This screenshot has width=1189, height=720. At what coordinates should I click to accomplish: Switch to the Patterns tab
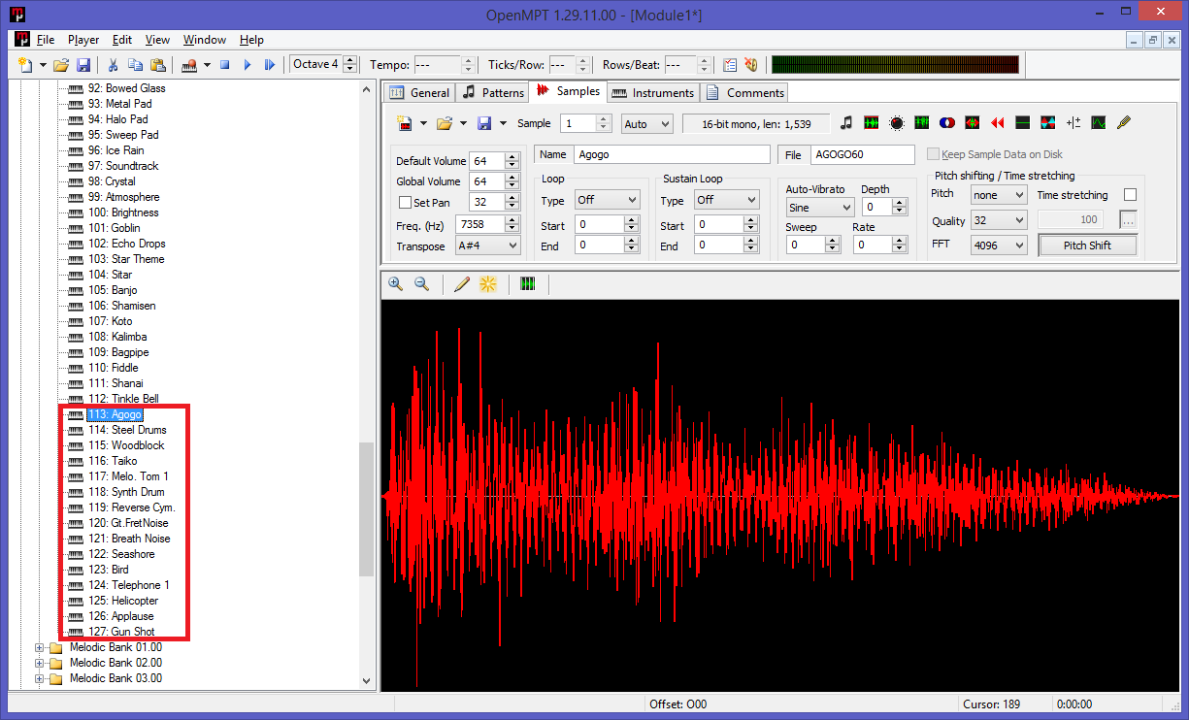[x=493, y=92]
